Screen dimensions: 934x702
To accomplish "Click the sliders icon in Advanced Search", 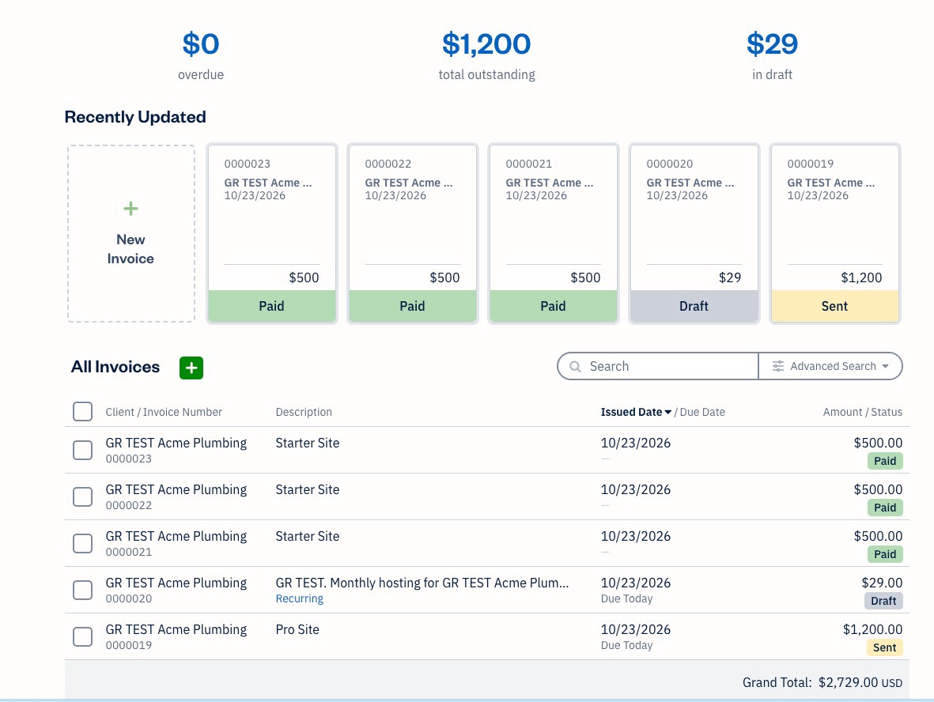I will click(778, 366).
